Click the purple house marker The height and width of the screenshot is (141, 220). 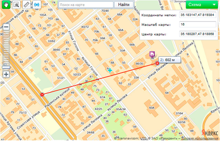pyautogui.click(x=152, y=54)
